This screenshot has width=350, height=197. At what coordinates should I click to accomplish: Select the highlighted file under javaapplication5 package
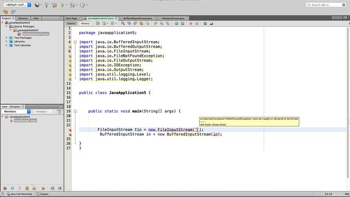[x=36, y=34]
